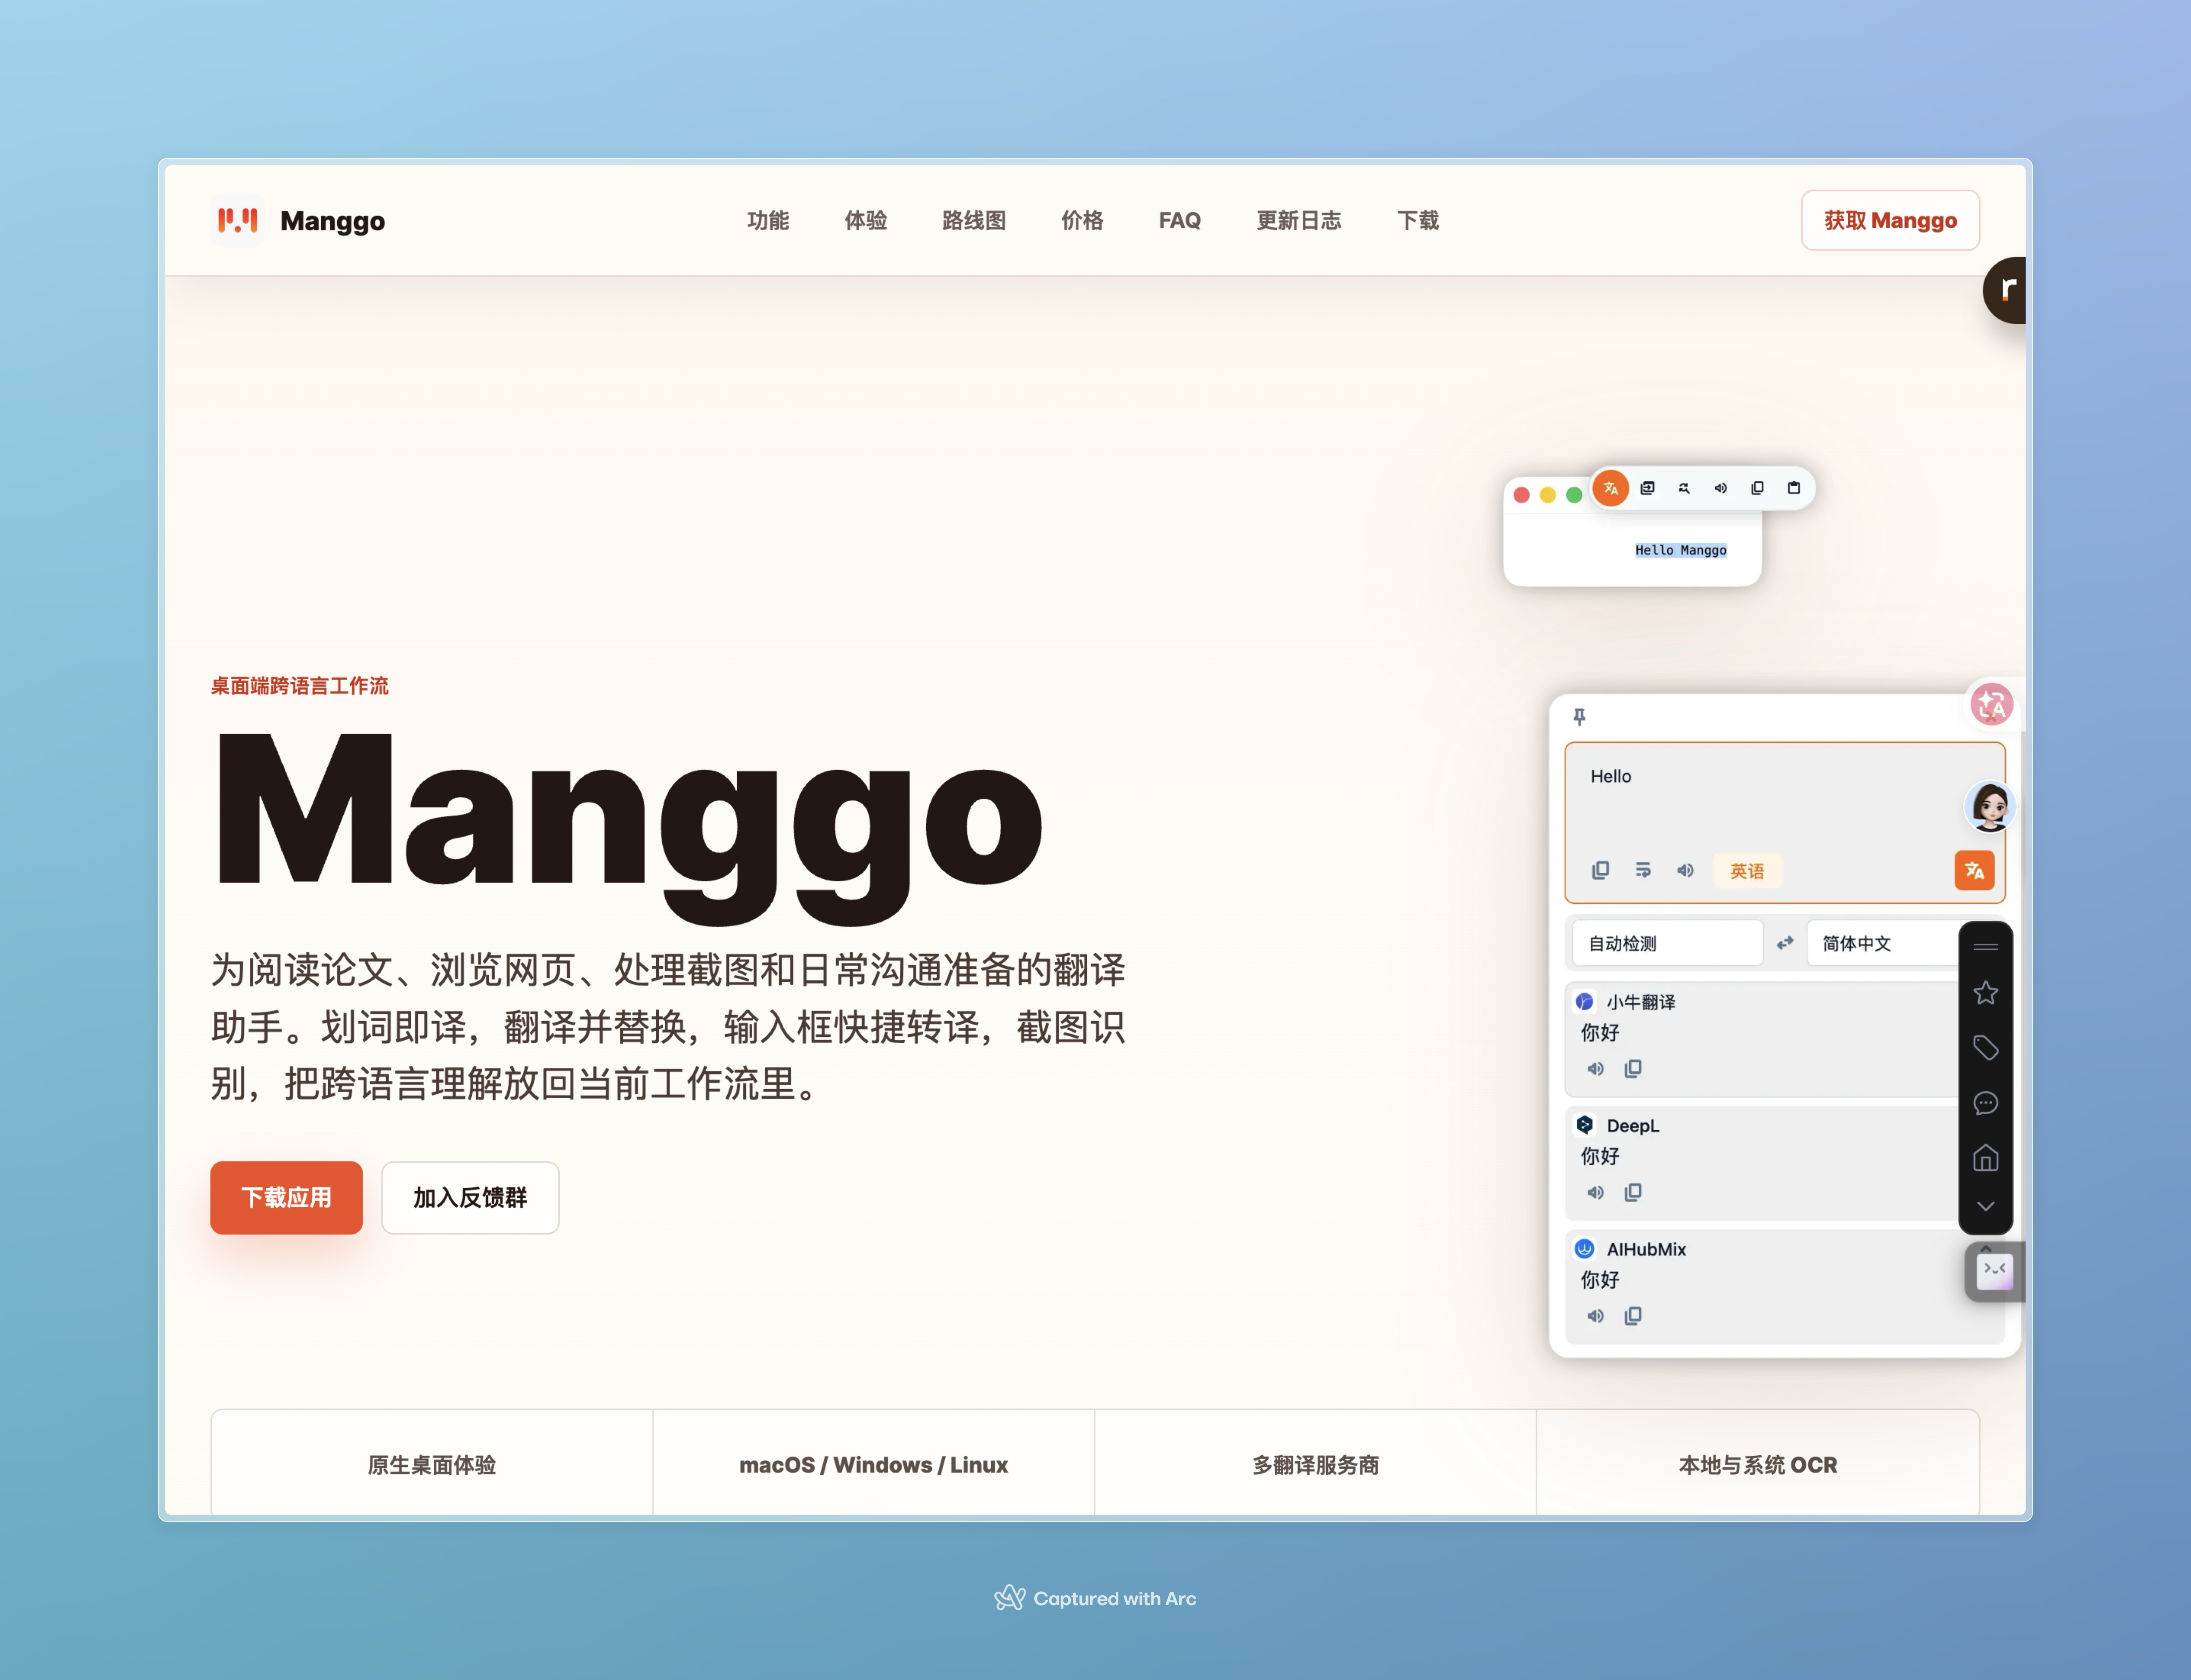
Task: Open the 体验 nav item
Action: [x=865, y=220]
